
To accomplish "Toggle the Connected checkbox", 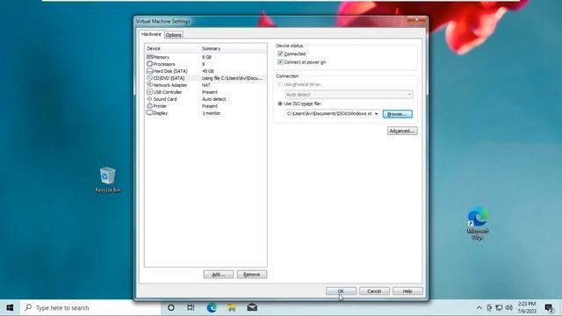I will (x=280, y=54).
